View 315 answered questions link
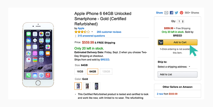The height and width of the screenshot is (107, 213). (x=91, y=36)
